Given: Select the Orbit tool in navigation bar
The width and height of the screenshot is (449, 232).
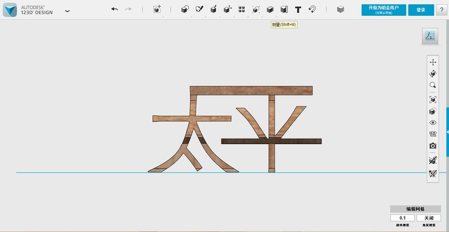Looking at the screenshot, I should tap(433, 74).
